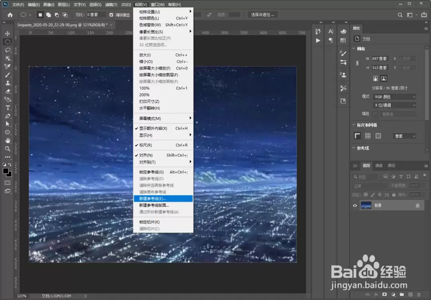This screenshot has height=300, width=431.
Task: Select the Eyedropper tool
Action: tap(8, 67)
